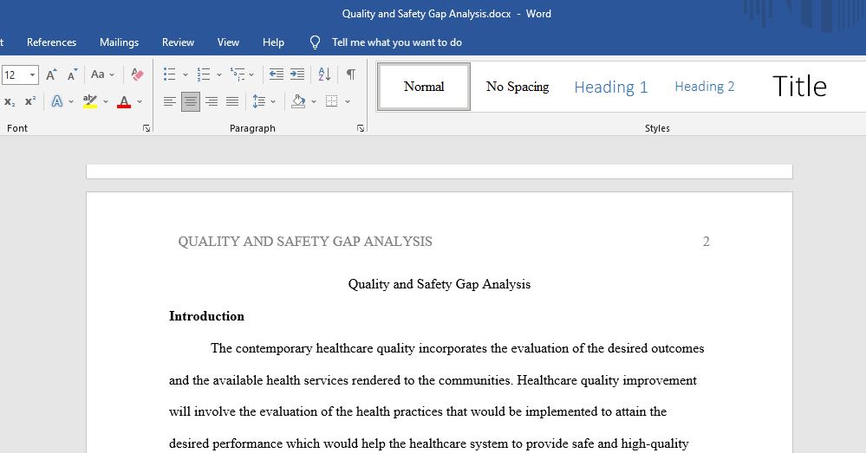866x453 pixels.
Task: Expand Text Effects dropdown arrow
Action: pyautogui.click(x=71, y=101)
